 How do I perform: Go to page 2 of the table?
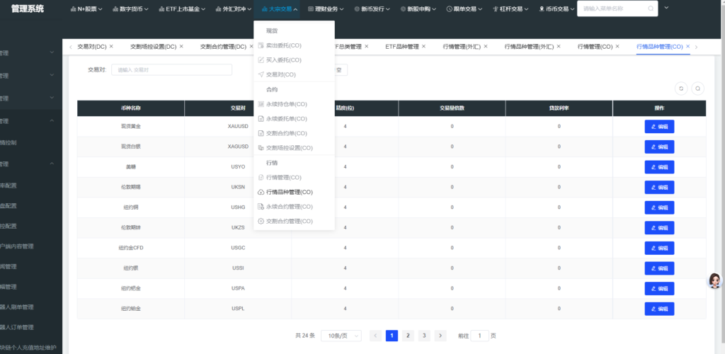click(408, 336)
